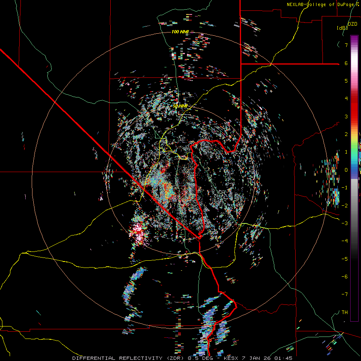Click the 7 dB legend tick label
The image size is (361, 361).
346,45
